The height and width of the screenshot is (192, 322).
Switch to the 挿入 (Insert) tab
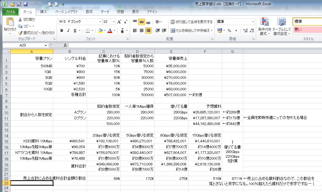click(43, 12)
